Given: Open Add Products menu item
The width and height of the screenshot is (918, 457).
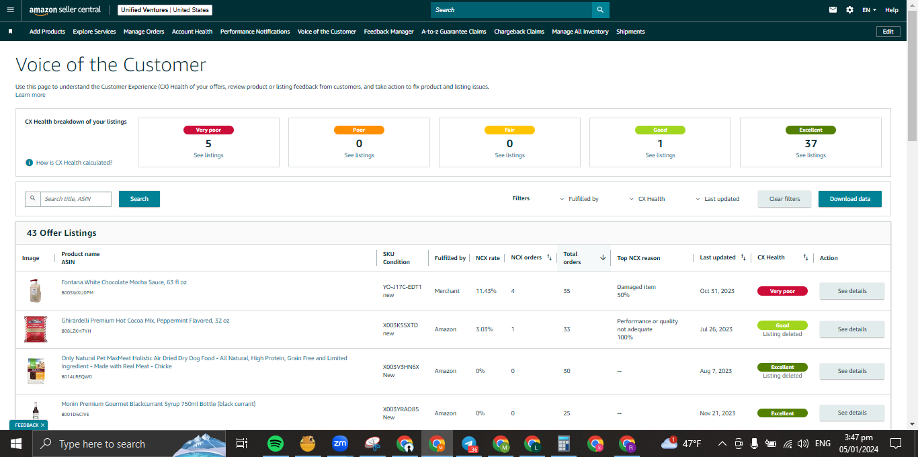Looking at the screenshot, I should tap(47, 32).
